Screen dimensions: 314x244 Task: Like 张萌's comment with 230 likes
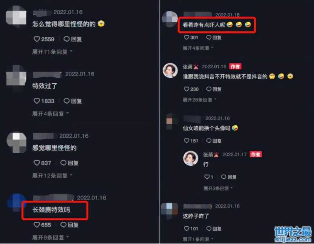[x=186, y=89]
